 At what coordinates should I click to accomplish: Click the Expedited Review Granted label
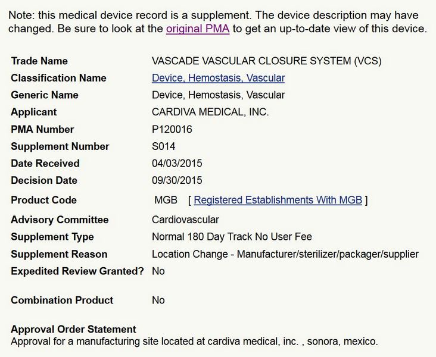[77, 271]
